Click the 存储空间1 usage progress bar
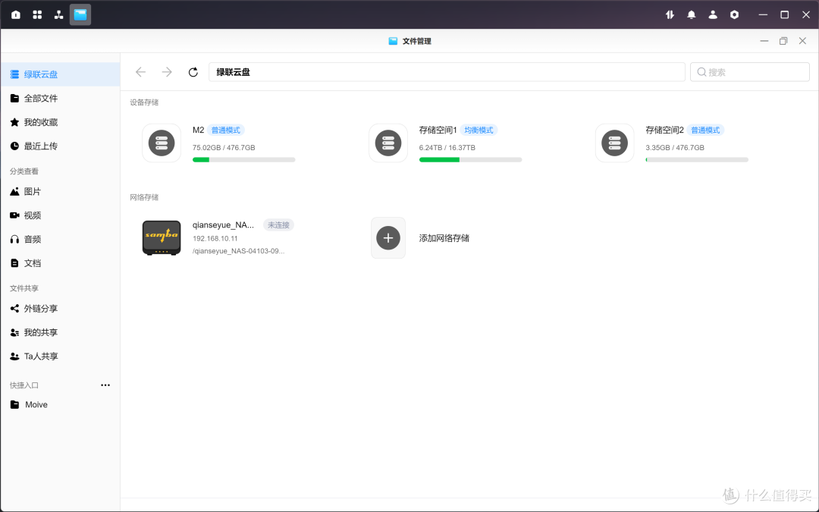Screen dimensions: 819x512 click(x=470, y=160)
